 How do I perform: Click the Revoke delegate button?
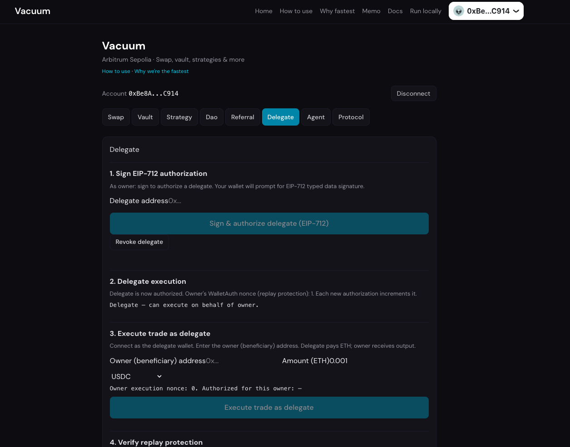coord(139,242)
